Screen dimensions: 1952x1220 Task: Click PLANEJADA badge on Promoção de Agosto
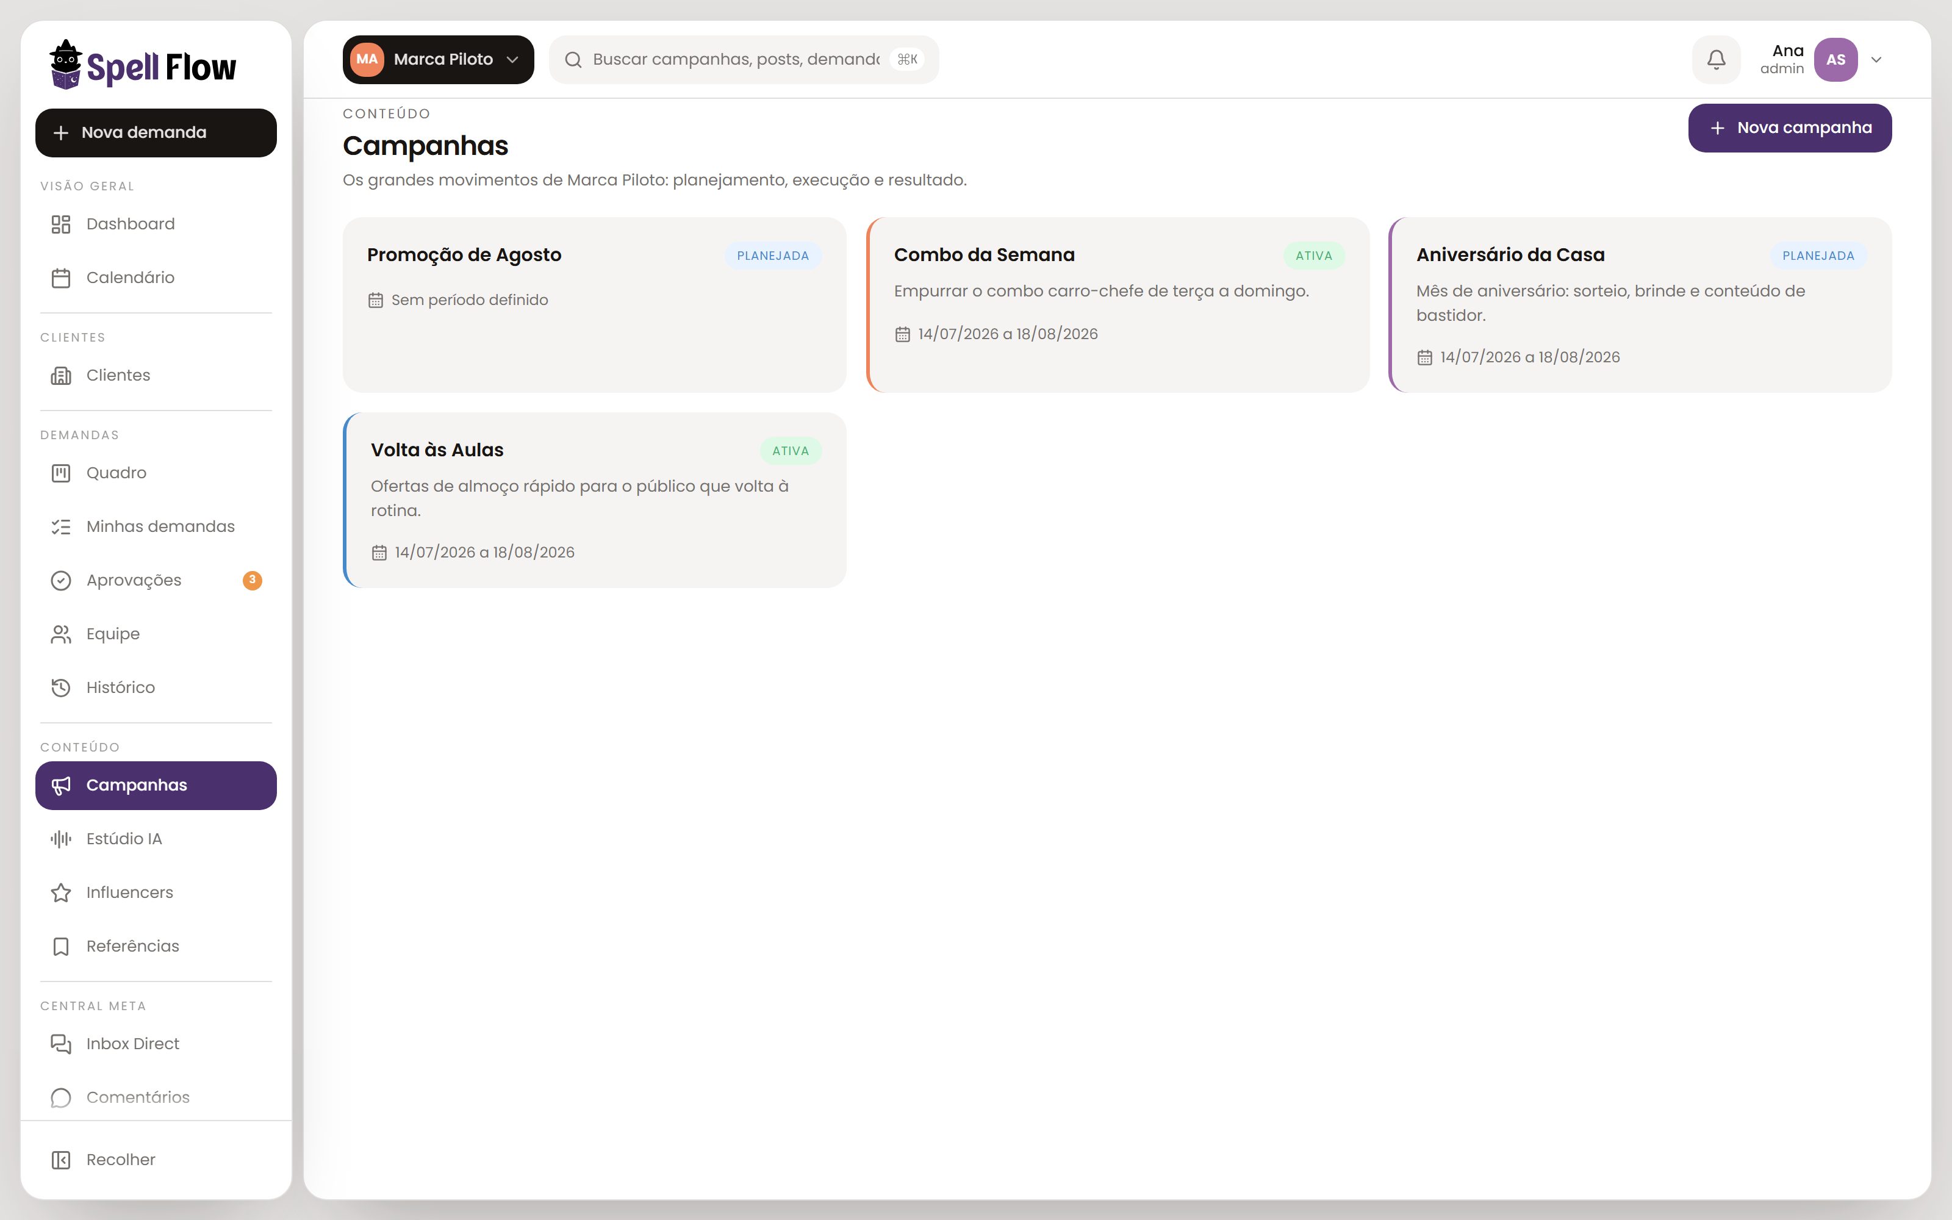[x=773, y=256]
